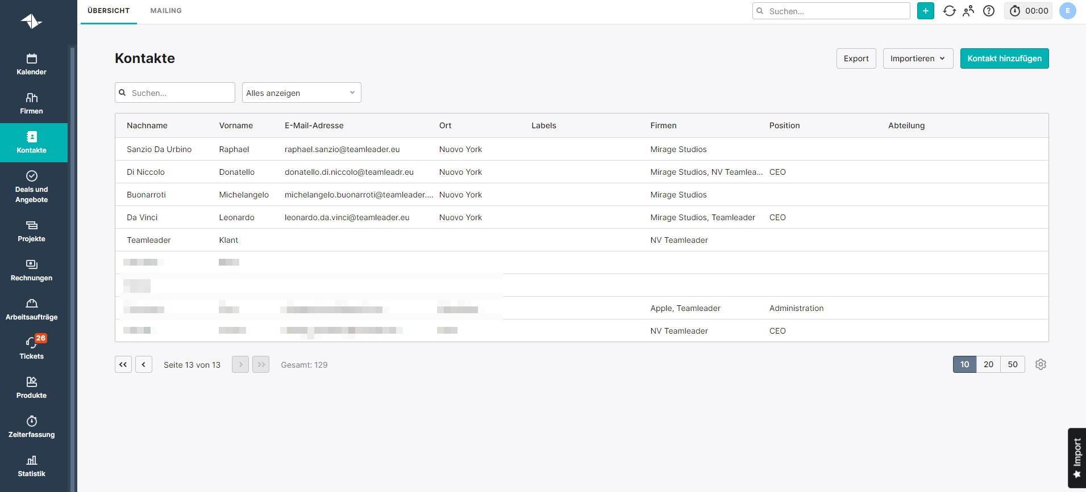The height and width of the screenshot is (492, 1086).
Task: Open table column settings gear
Action: (1041, 364)
